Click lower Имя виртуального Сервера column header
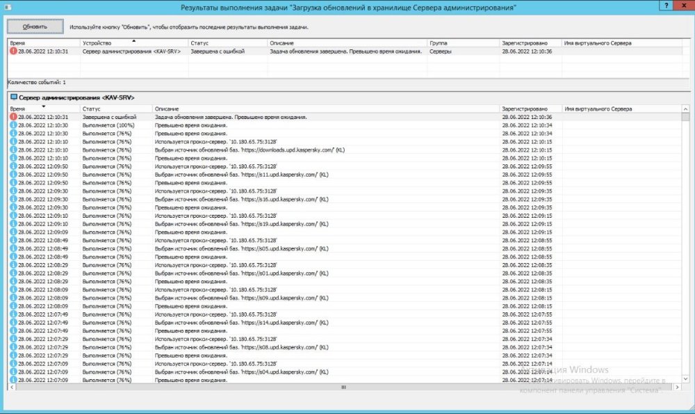The image size is (695, 414). click(x=622, y=109)
